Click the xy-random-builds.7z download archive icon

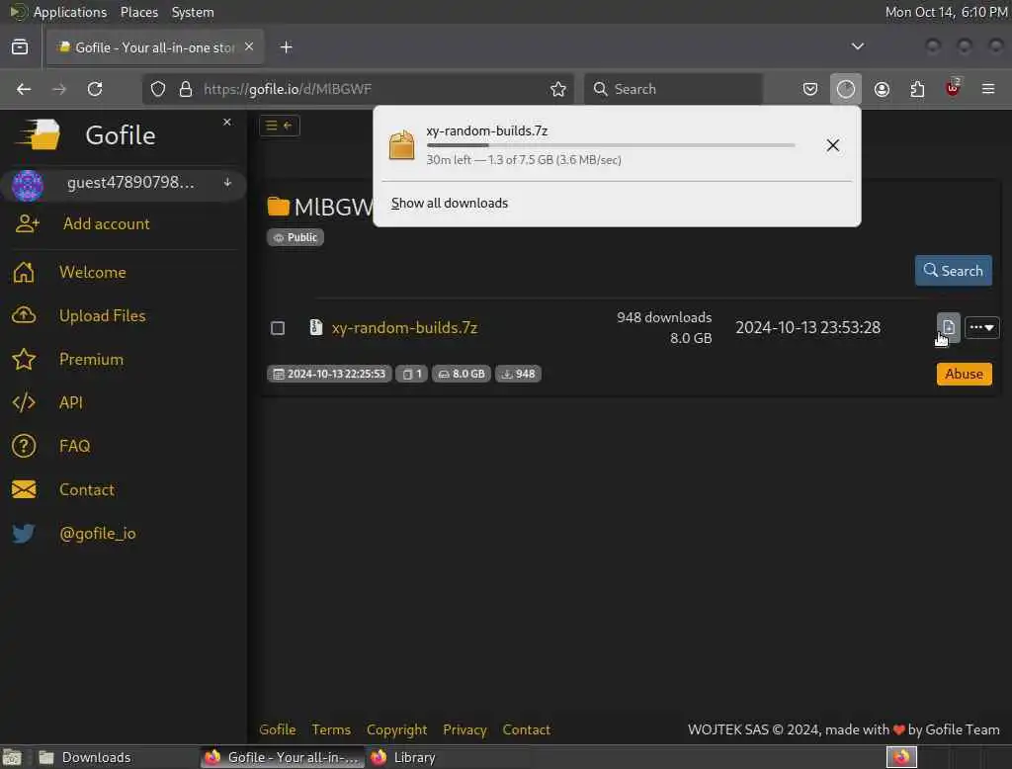point(401,144)
